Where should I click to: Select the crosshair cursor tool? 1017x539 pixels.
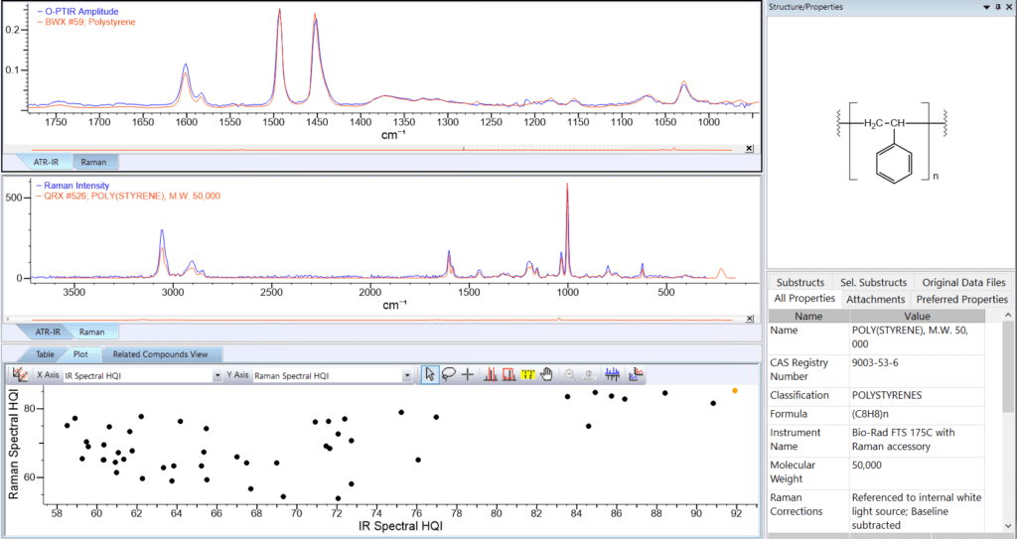[x=468, y=374]
